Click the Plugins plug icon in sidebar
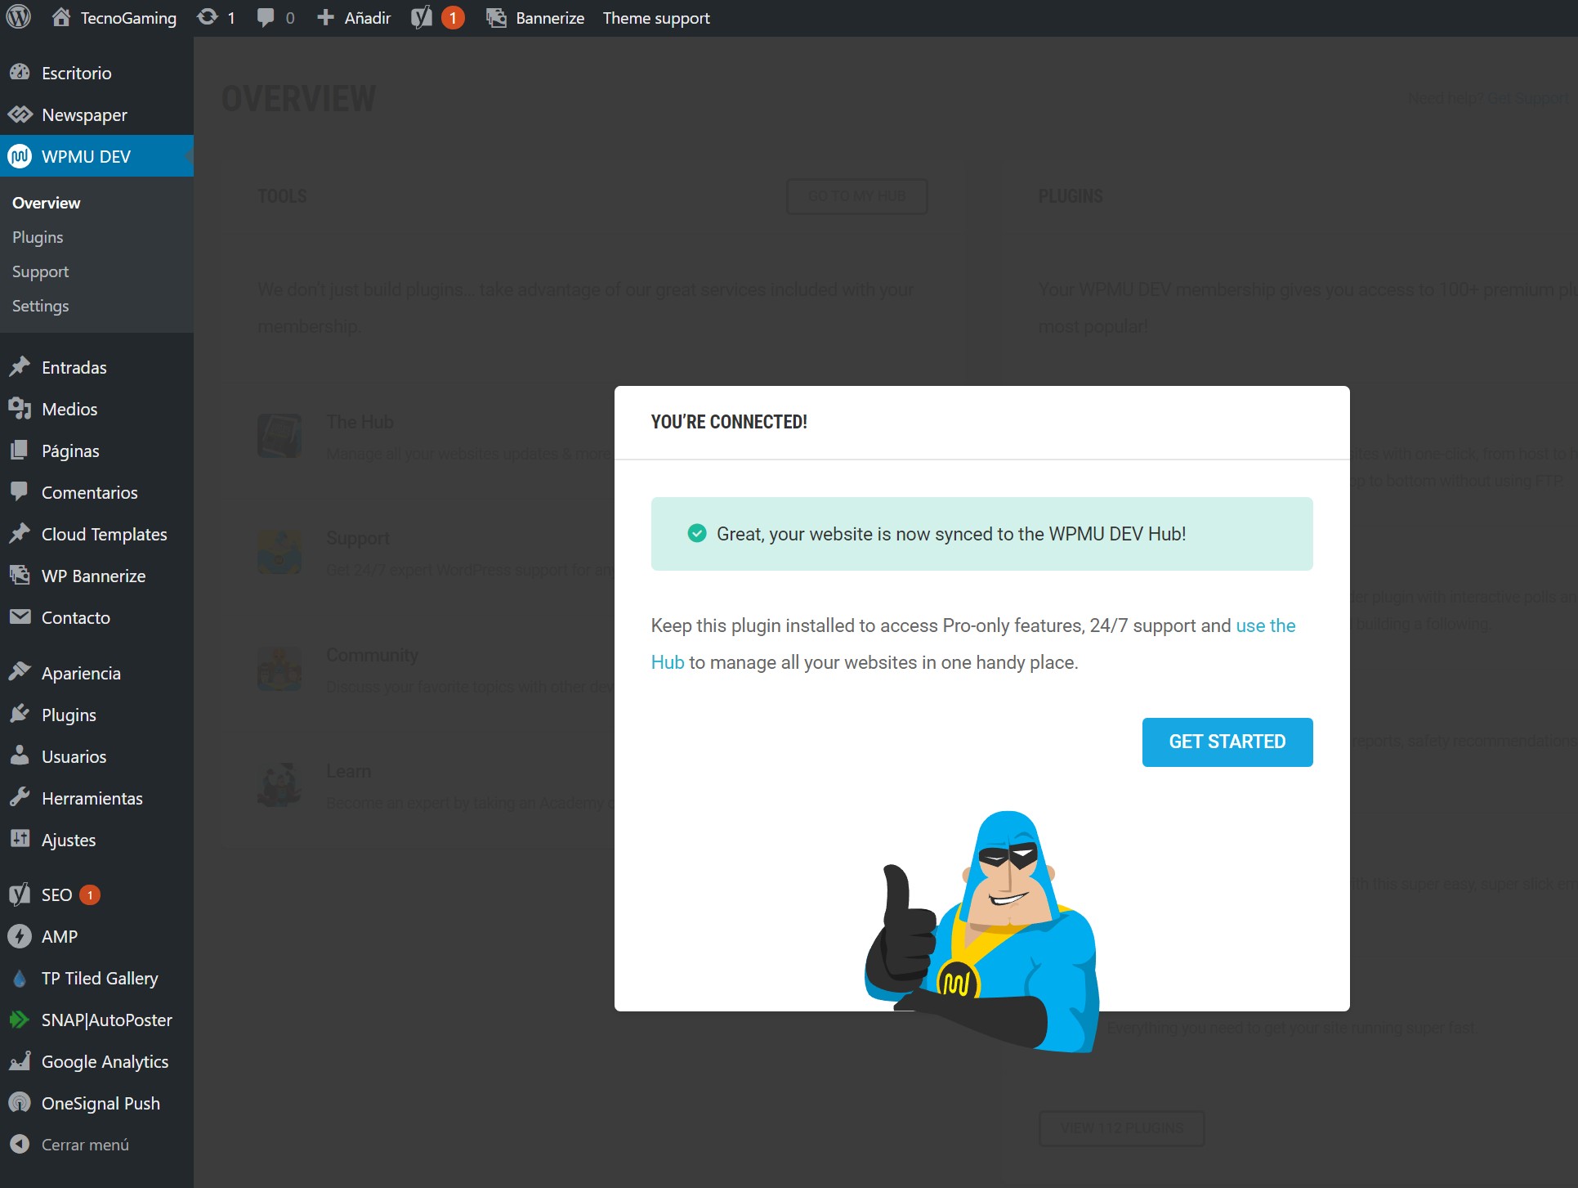 20,715
